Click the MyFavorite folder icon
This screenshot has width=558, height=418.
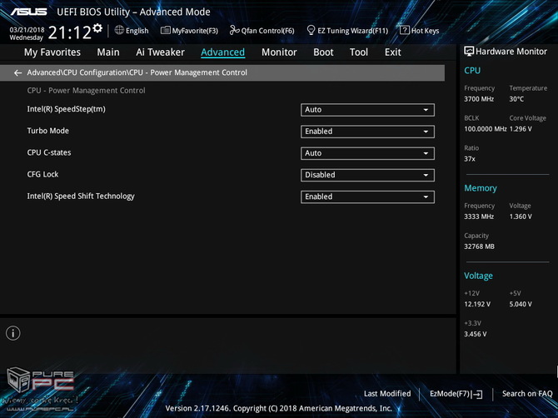166,30
